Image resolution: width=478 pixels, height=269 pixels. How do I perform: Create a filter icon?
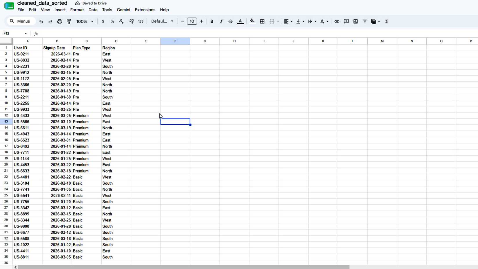click(365, 21)
